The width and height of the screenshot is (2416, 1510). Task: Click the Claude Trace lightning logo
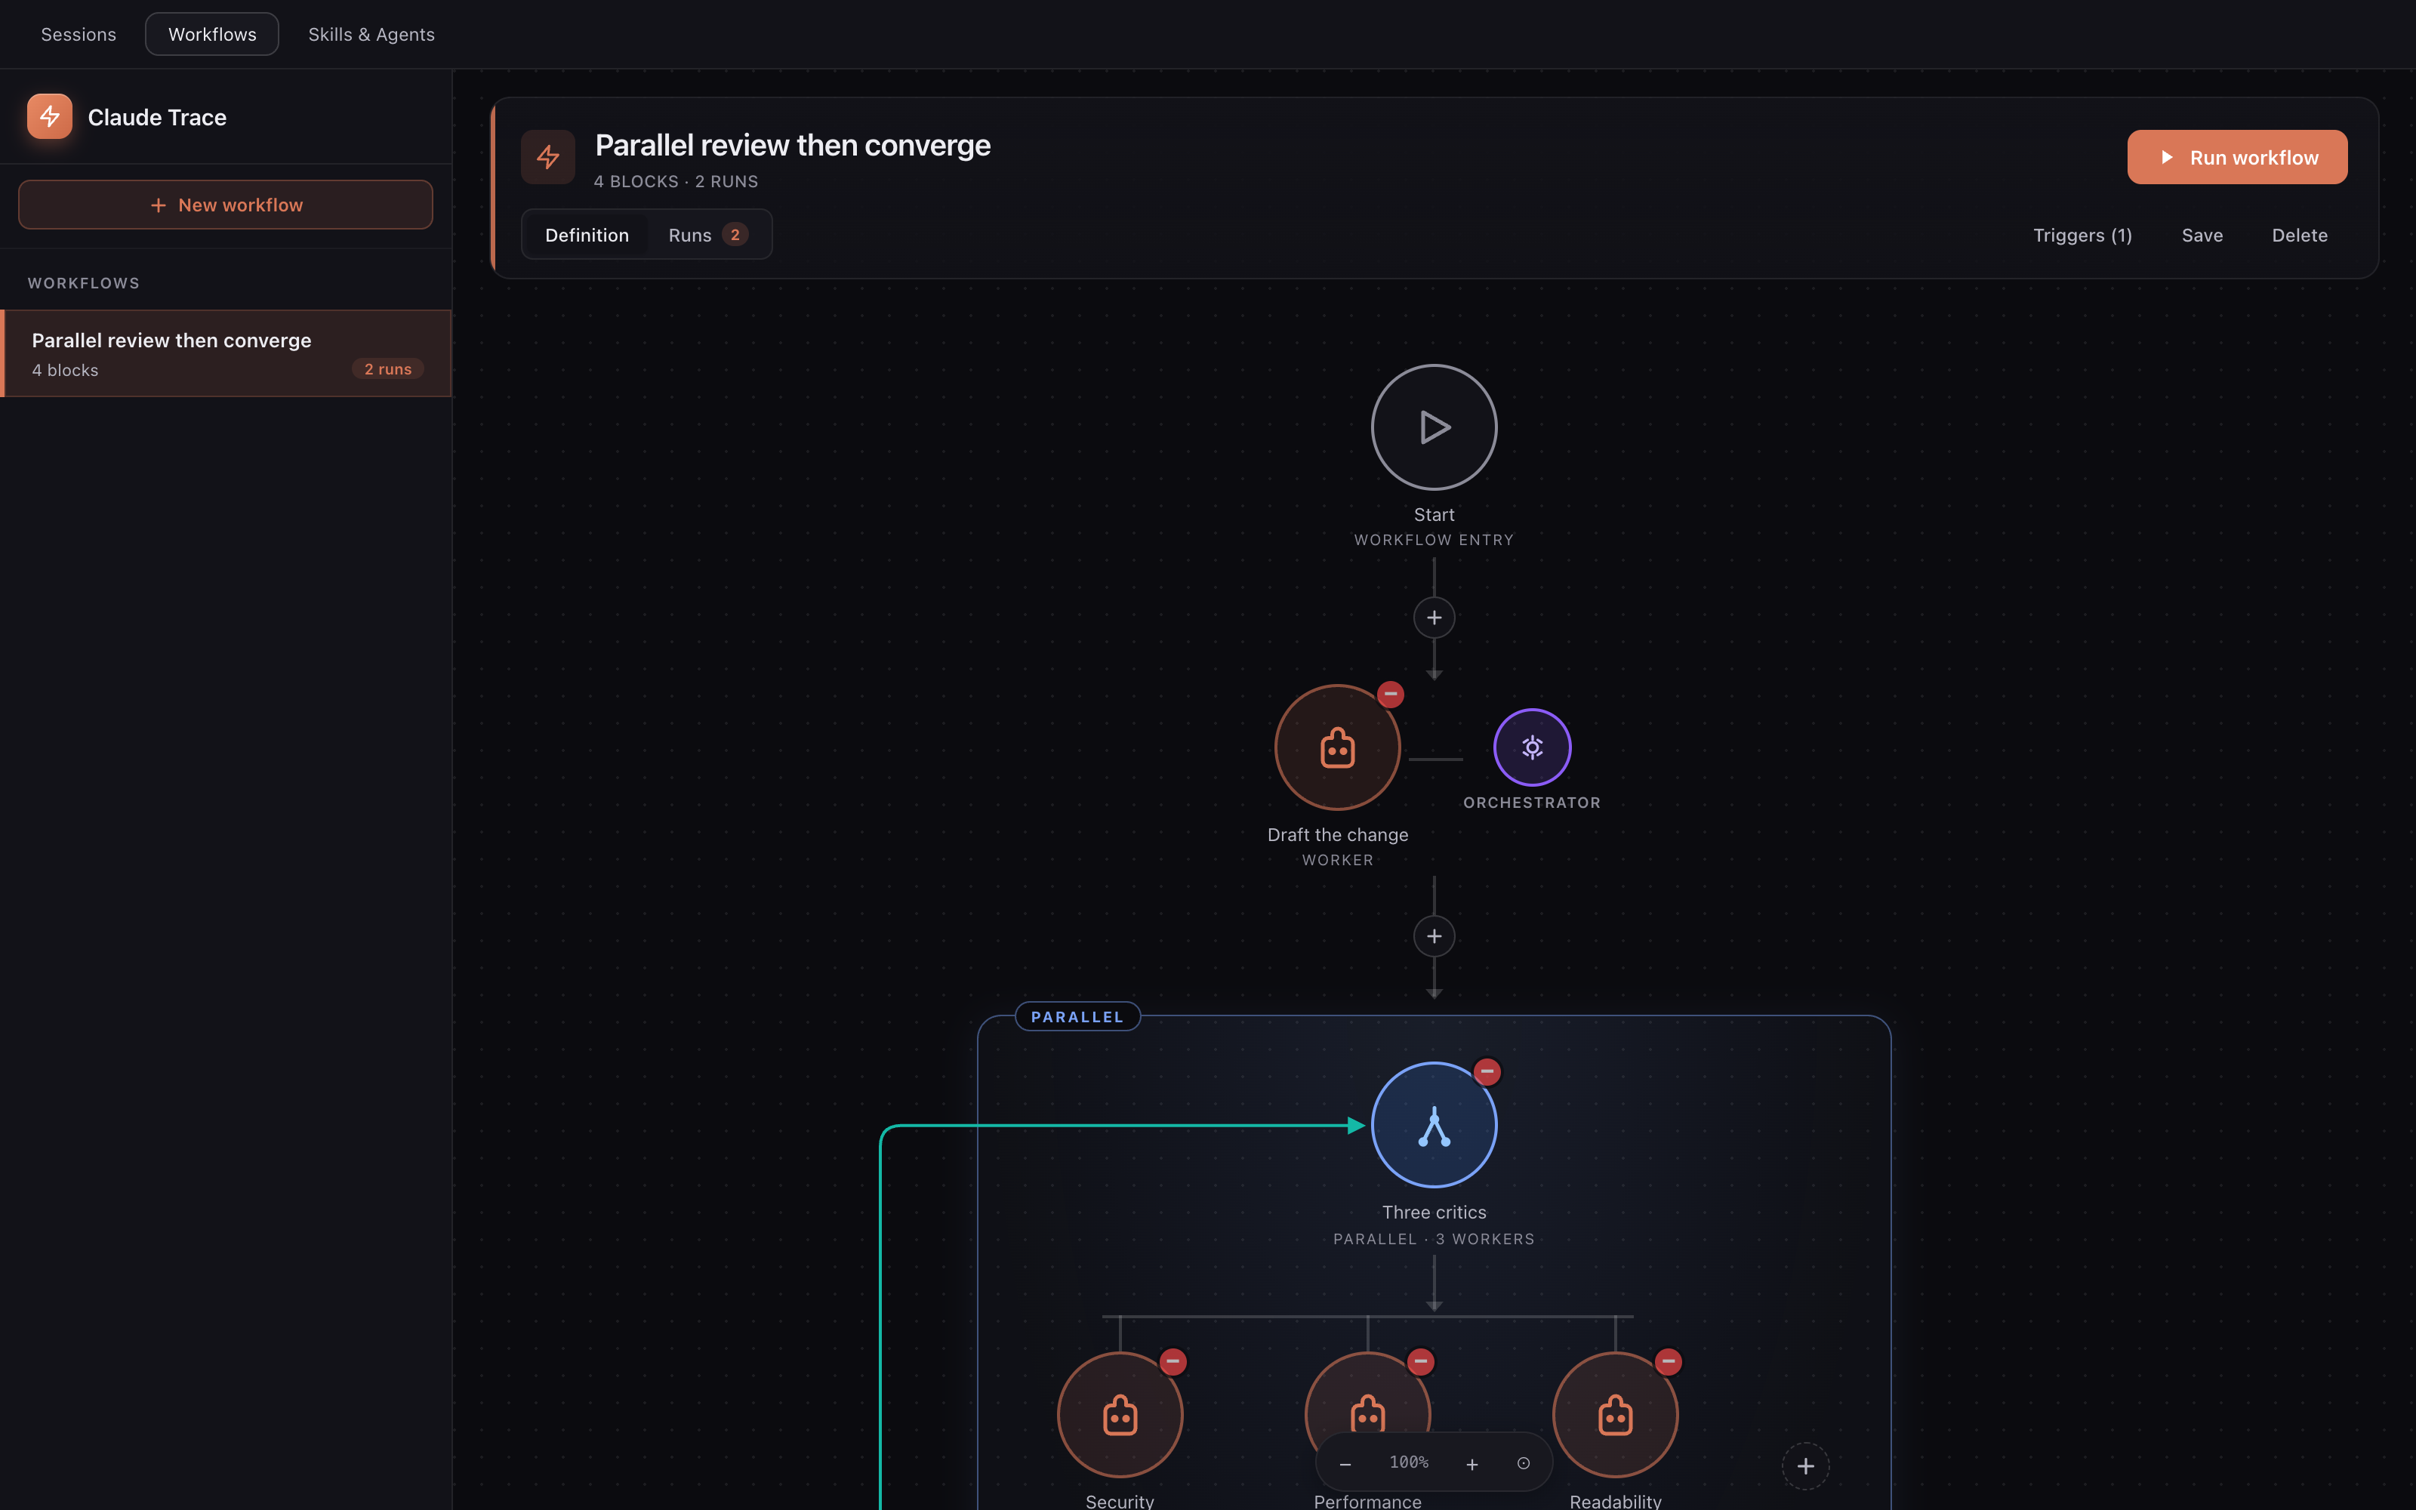pyautogui.click(x=49, y=117)
